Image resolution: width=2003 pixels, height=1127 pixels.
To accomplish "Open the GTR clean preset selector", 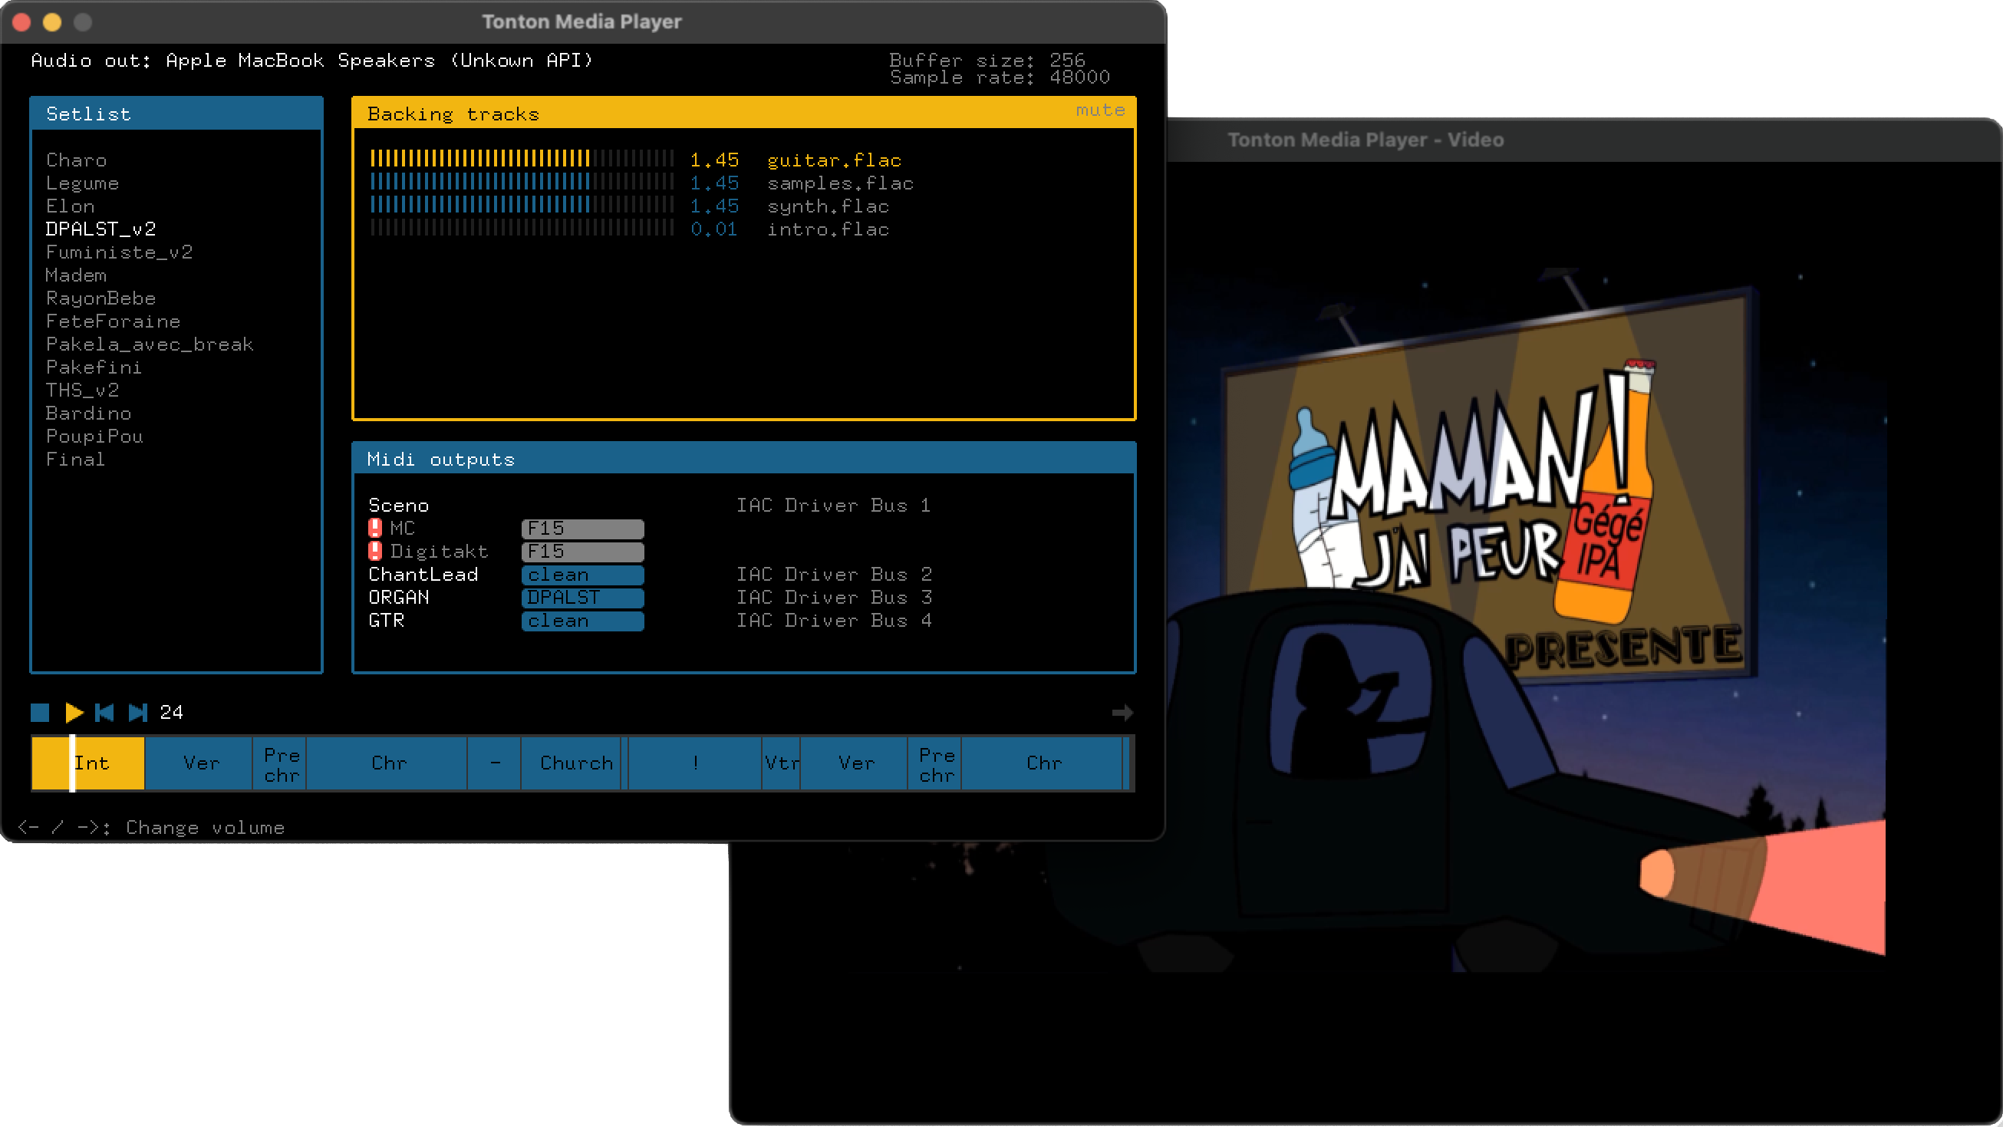I will click(582, 621).
